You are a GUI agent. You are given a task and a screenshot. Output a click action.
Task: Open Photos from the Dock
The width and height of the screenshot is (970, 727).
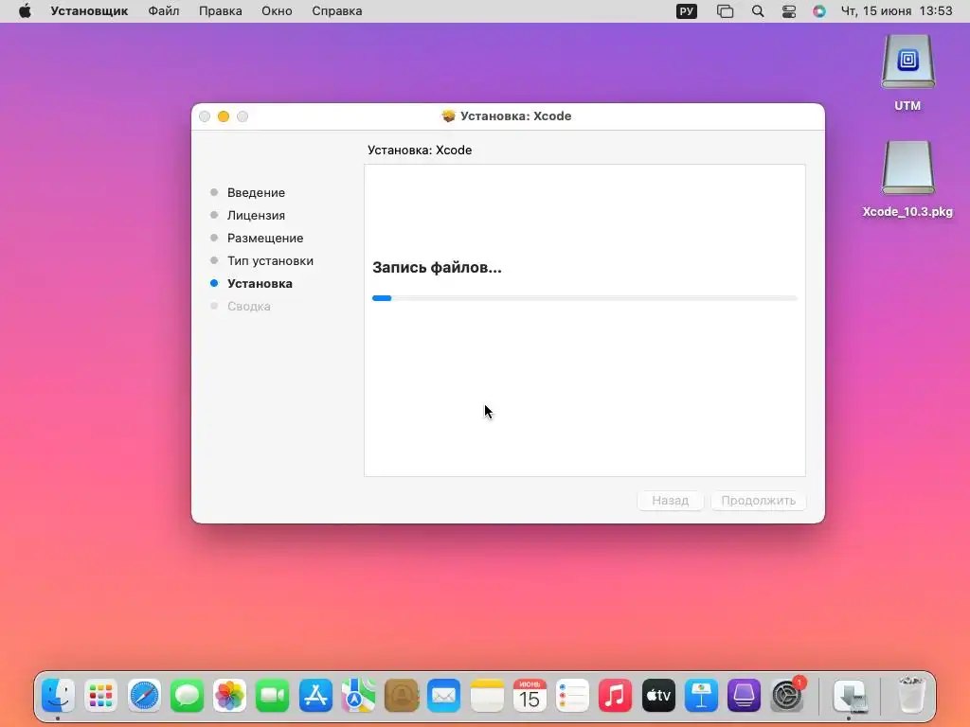coord(229,696)
